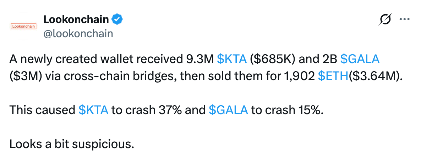Click the 'Looks a bit suspicious.' text

pyautogui.click(x=72, y=145)
